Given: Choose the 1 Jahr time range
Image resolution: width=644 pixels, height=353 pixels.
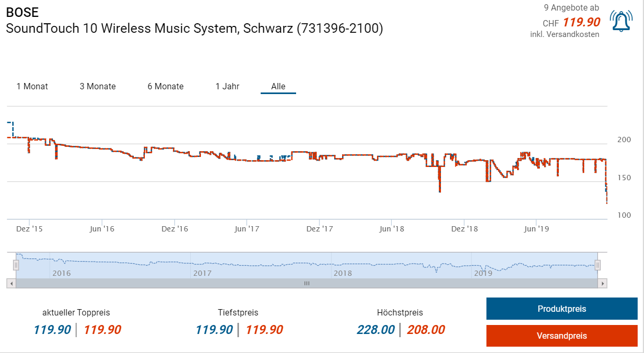Looking at the screenshot, I should click(227, 87).
